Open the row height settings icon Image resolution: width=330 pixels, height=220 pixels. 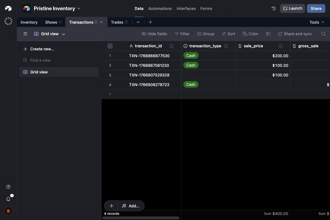268,34
